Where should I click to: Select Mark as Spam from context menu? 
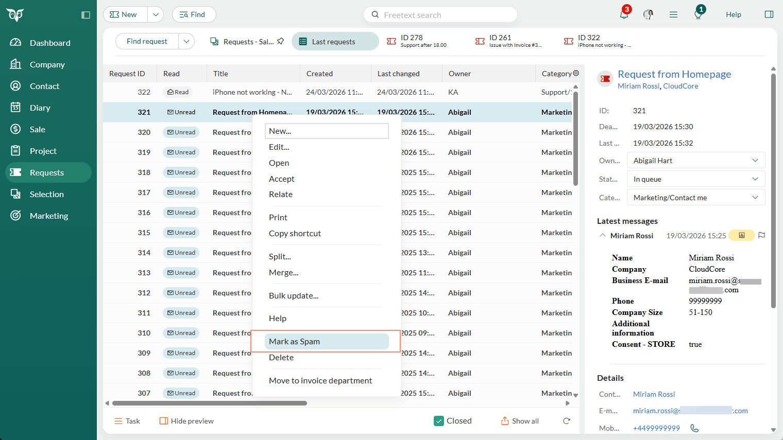(327, 341)
